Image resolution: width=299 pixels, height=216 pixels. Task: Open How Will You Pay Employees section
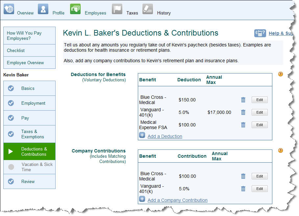pyautogui.click(x=24, y=36)
